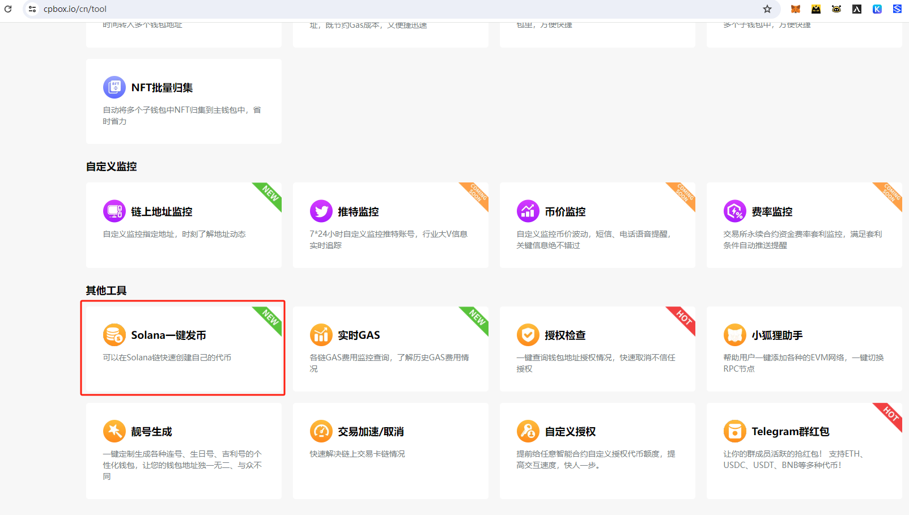Reload the page with the refresh icon
This screenshot has width=909, height=515.
[x=8, y=9]
